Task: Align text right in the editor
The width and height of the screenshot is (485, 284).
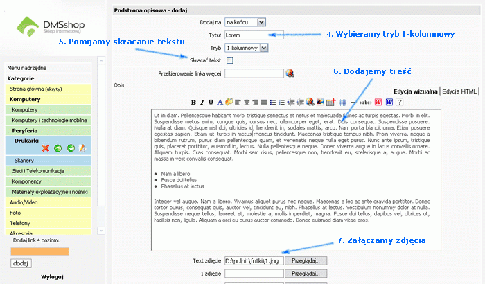Action: pyautogui.click(x=255, y=103)
